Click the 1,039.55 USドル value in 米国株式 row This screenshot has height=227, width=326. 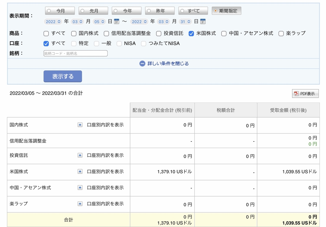pos(300,172)
